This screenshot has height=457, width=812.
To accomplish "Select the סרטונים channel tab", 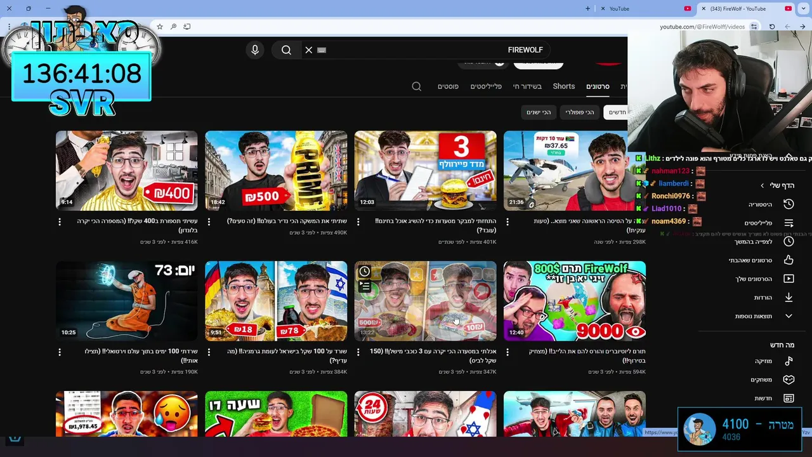I will (x=598, y=86).
